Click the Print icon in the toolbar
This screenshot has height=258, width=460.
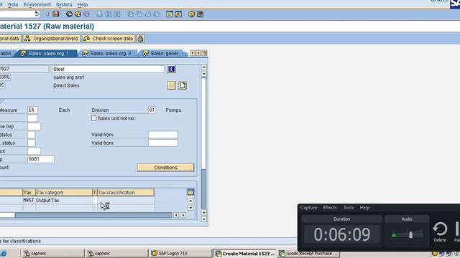coord(100,14)
